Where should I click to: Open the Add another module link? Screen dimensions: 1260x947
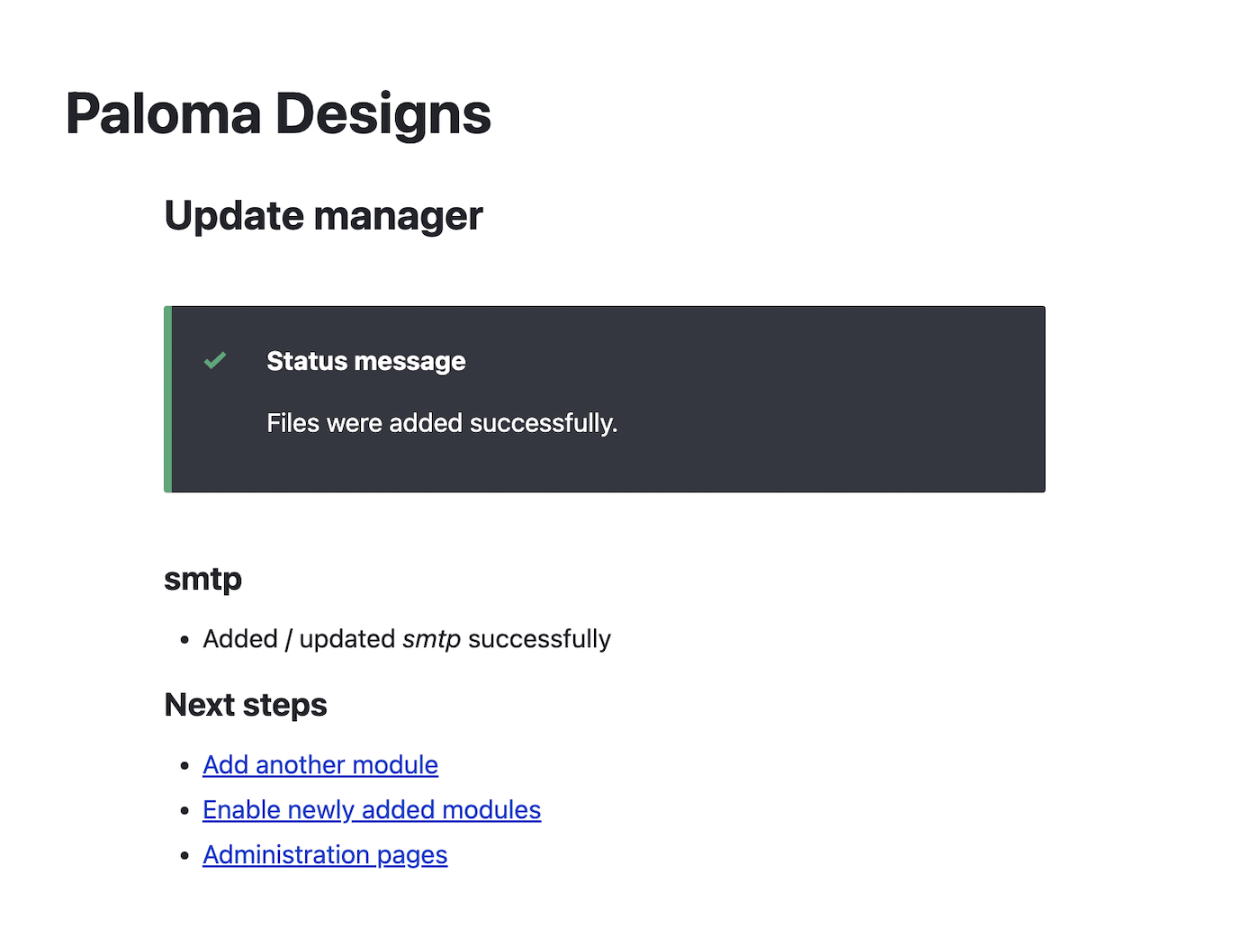(x=320, y=764)
